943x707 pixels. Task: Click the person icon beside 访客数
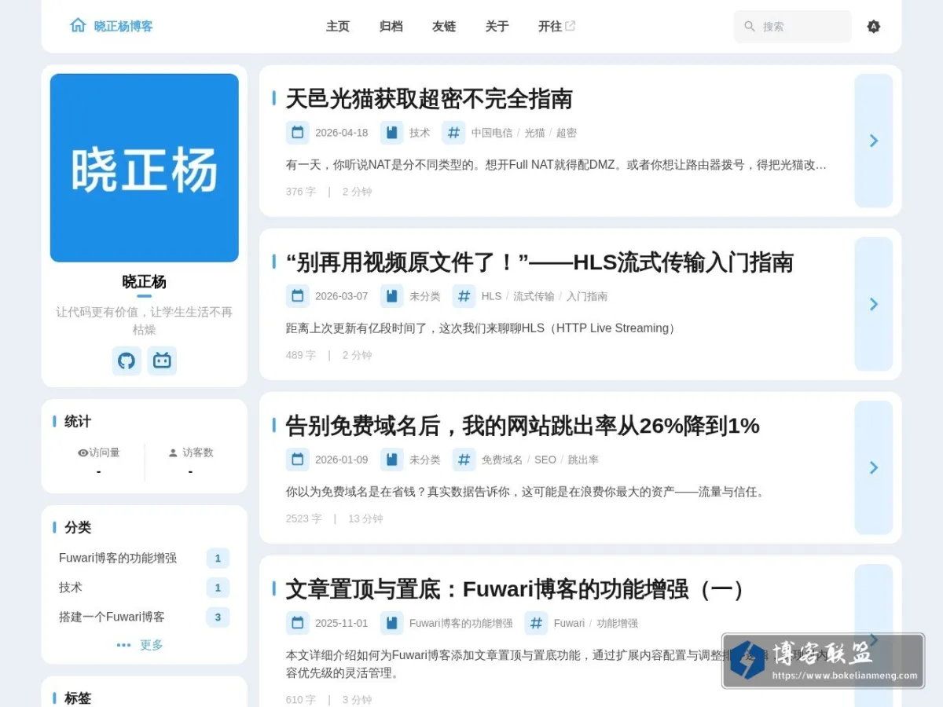[173, 452]
